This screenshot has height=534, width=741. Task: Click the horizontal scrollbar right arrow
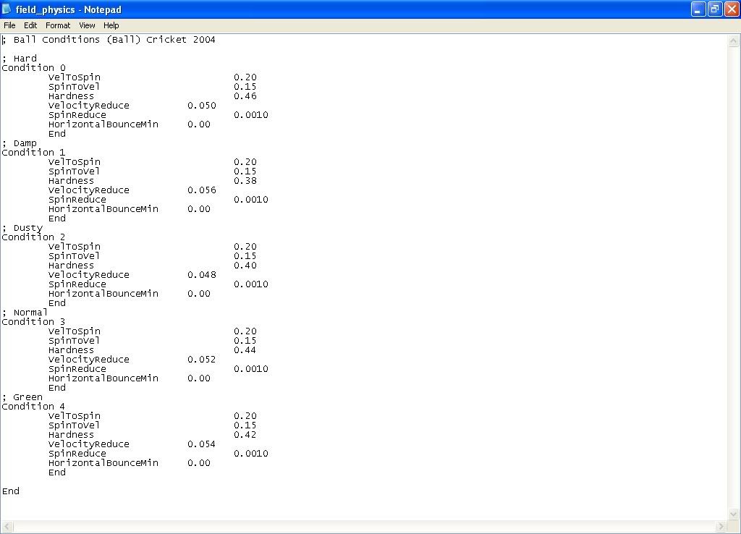tap(721, 527)
